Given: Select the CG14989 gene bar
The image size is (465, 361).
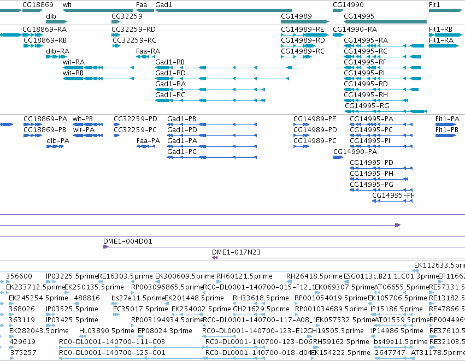Looking at the screenshot, I should 305,22.
